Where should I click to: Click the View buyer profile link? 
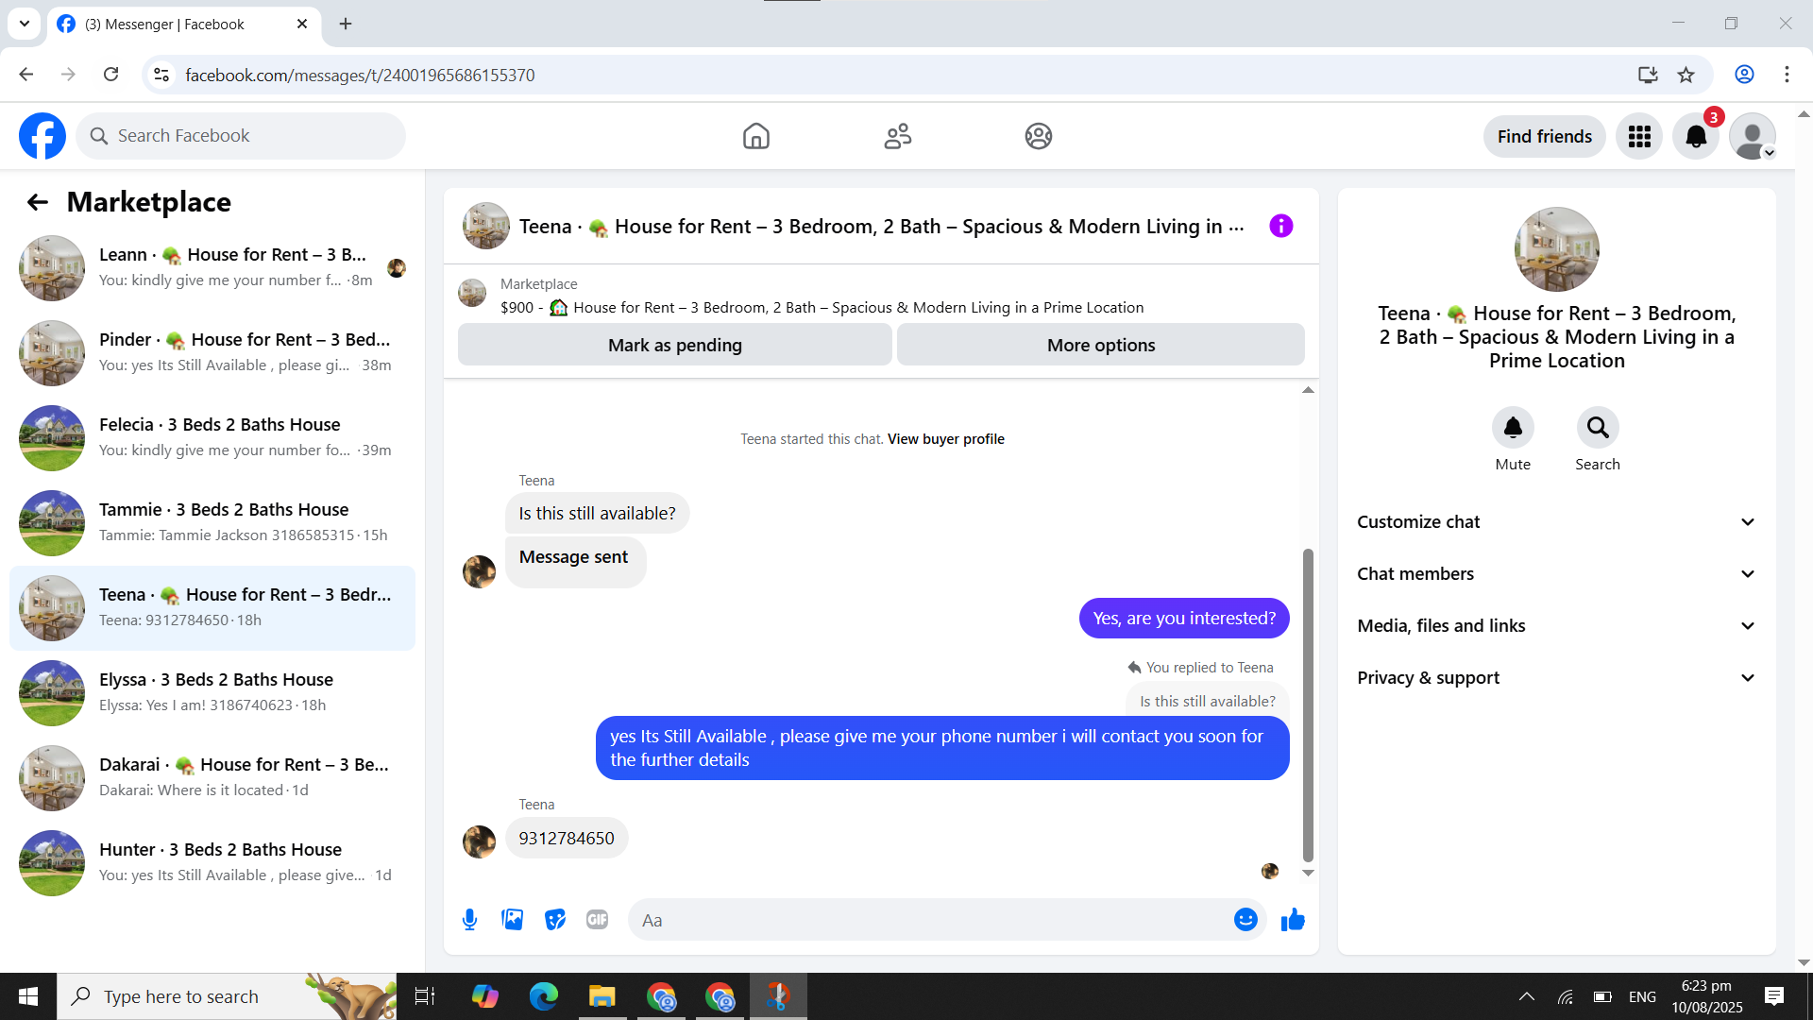coord(945,439)
